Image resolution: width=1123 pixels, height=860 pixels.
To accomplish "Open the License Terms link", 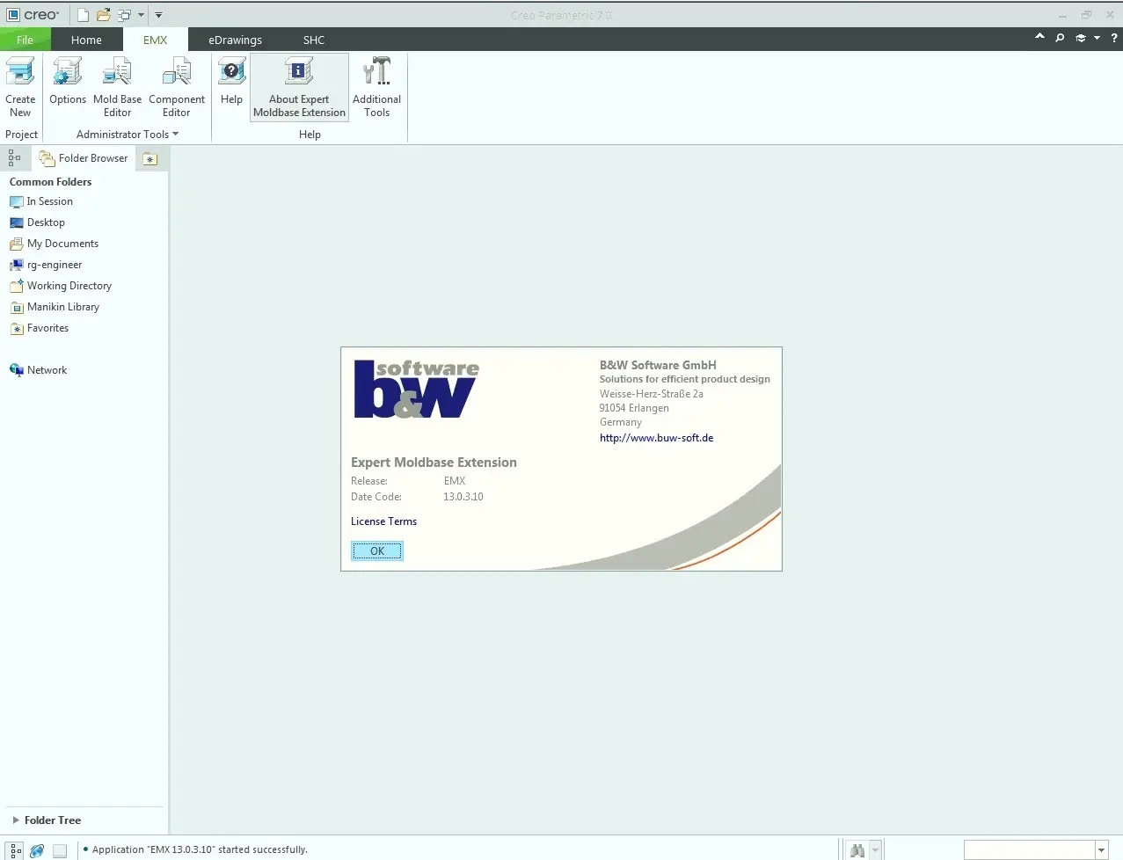I will pyautogui.click(x=383, y=521).
